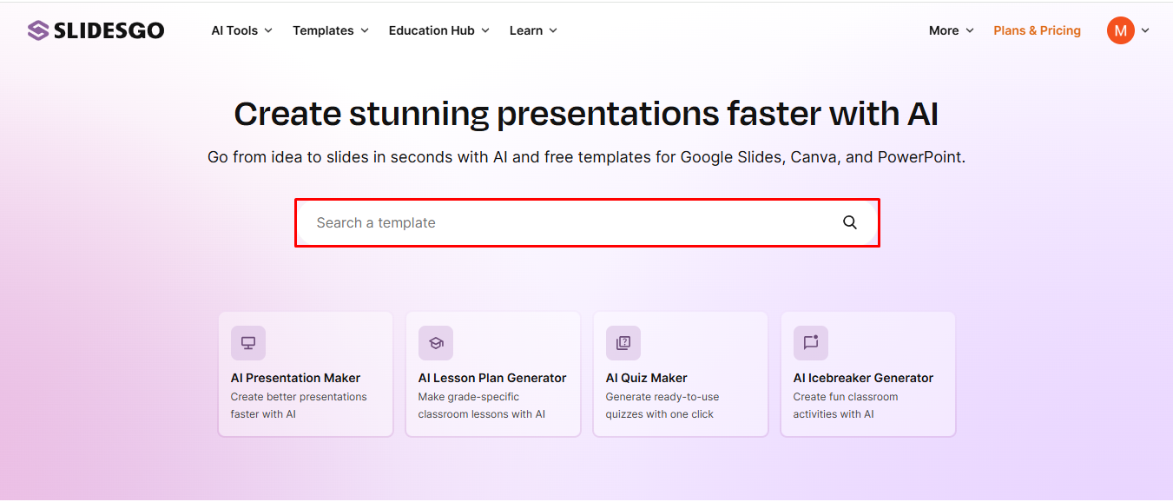This screenshot has width=1173, height=502.
Task: Open the AI Presentation Maker monitor icon
Action: (248, 343)
